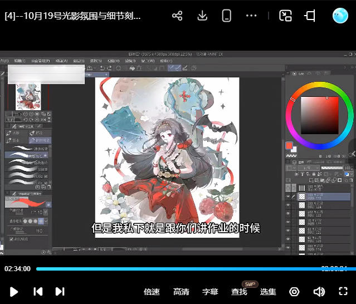This screenshot has width=356, height=304.
Task: Click on the blue video progress bar
Action: tap(178, 269)
